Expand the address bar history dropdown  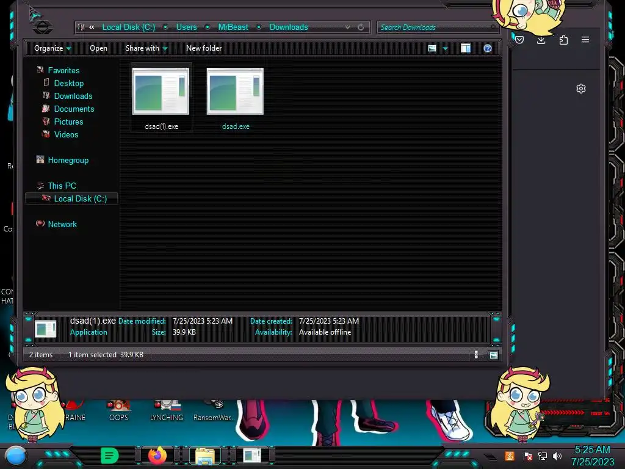[347, 27]
